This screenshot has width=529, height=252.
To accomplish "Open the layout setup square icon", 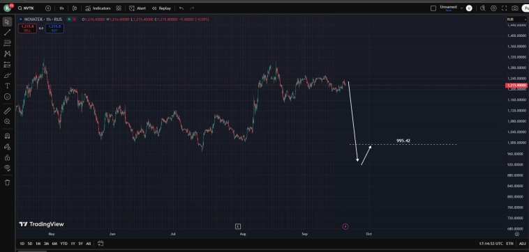I will pos(433,8).
